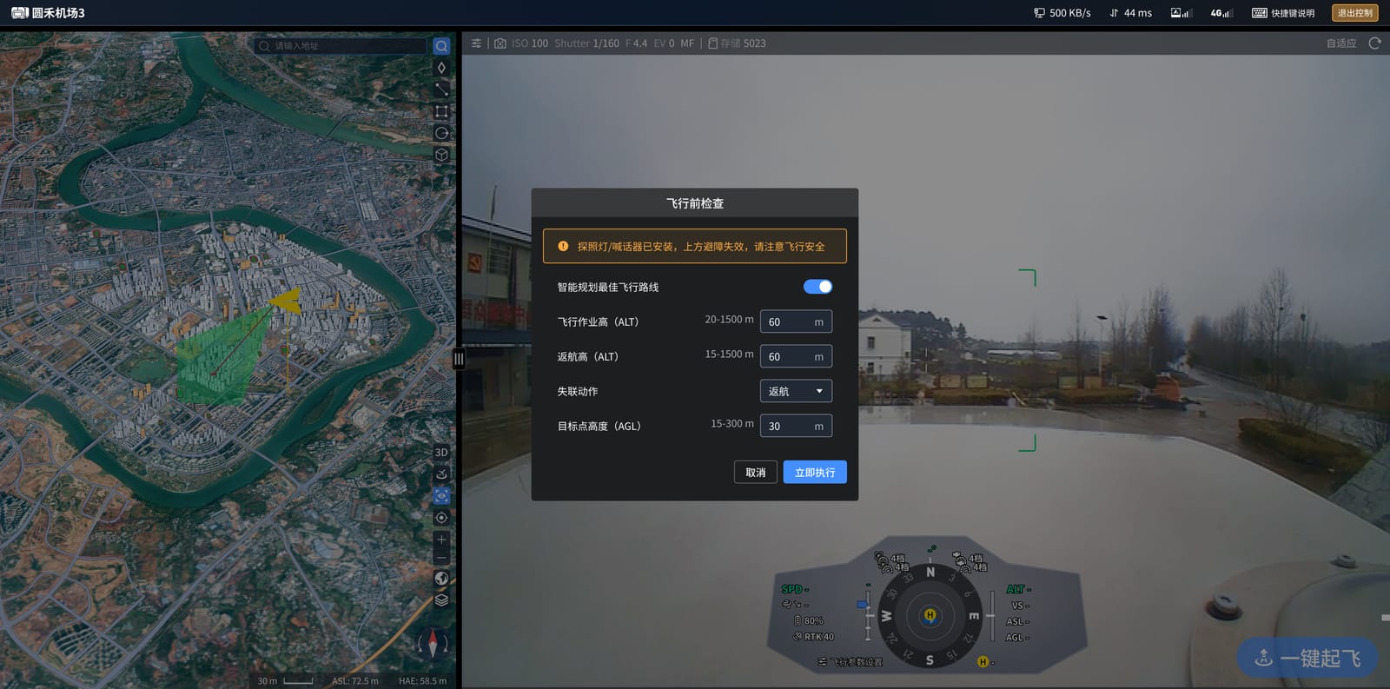1390x689 pixels.
Task: Click the 圆禾机场3 dock title
Action: pos(48,13)
